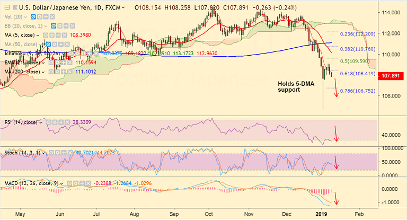Expand the MACD (12, 26, close, 9) dropdown arrow
This screenshot has height=220, width=407.
click(x=62, y=183)
